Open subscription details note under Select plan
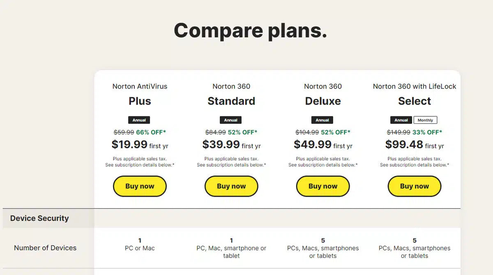This screenshot has height=275, width=493. [415, 165]
